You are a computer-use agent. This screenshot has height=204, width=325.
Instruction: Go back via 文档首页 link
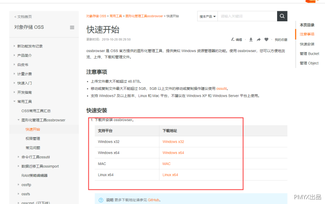23,17
